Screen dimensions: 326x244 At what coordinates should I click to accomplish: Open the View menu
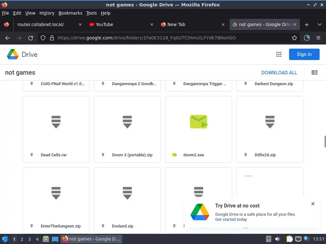coord(30,13)
